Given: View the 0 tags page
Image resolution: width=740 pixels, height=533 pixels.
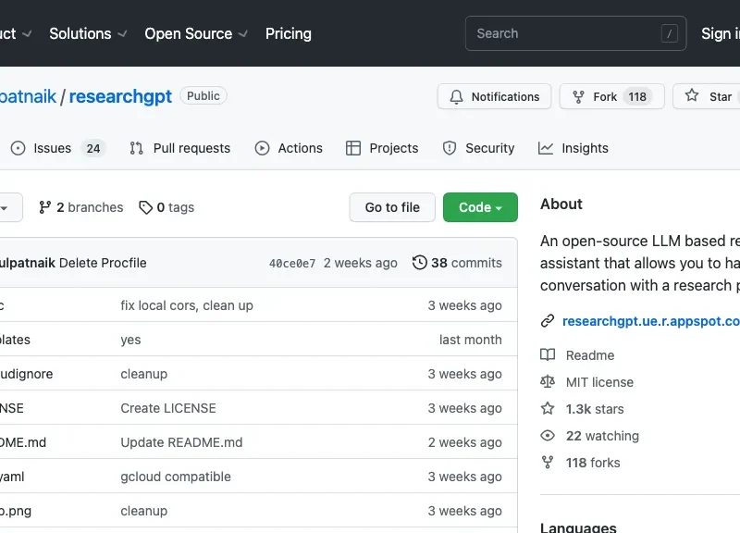Looking at the screenshot, I should (x=166, y=207).
